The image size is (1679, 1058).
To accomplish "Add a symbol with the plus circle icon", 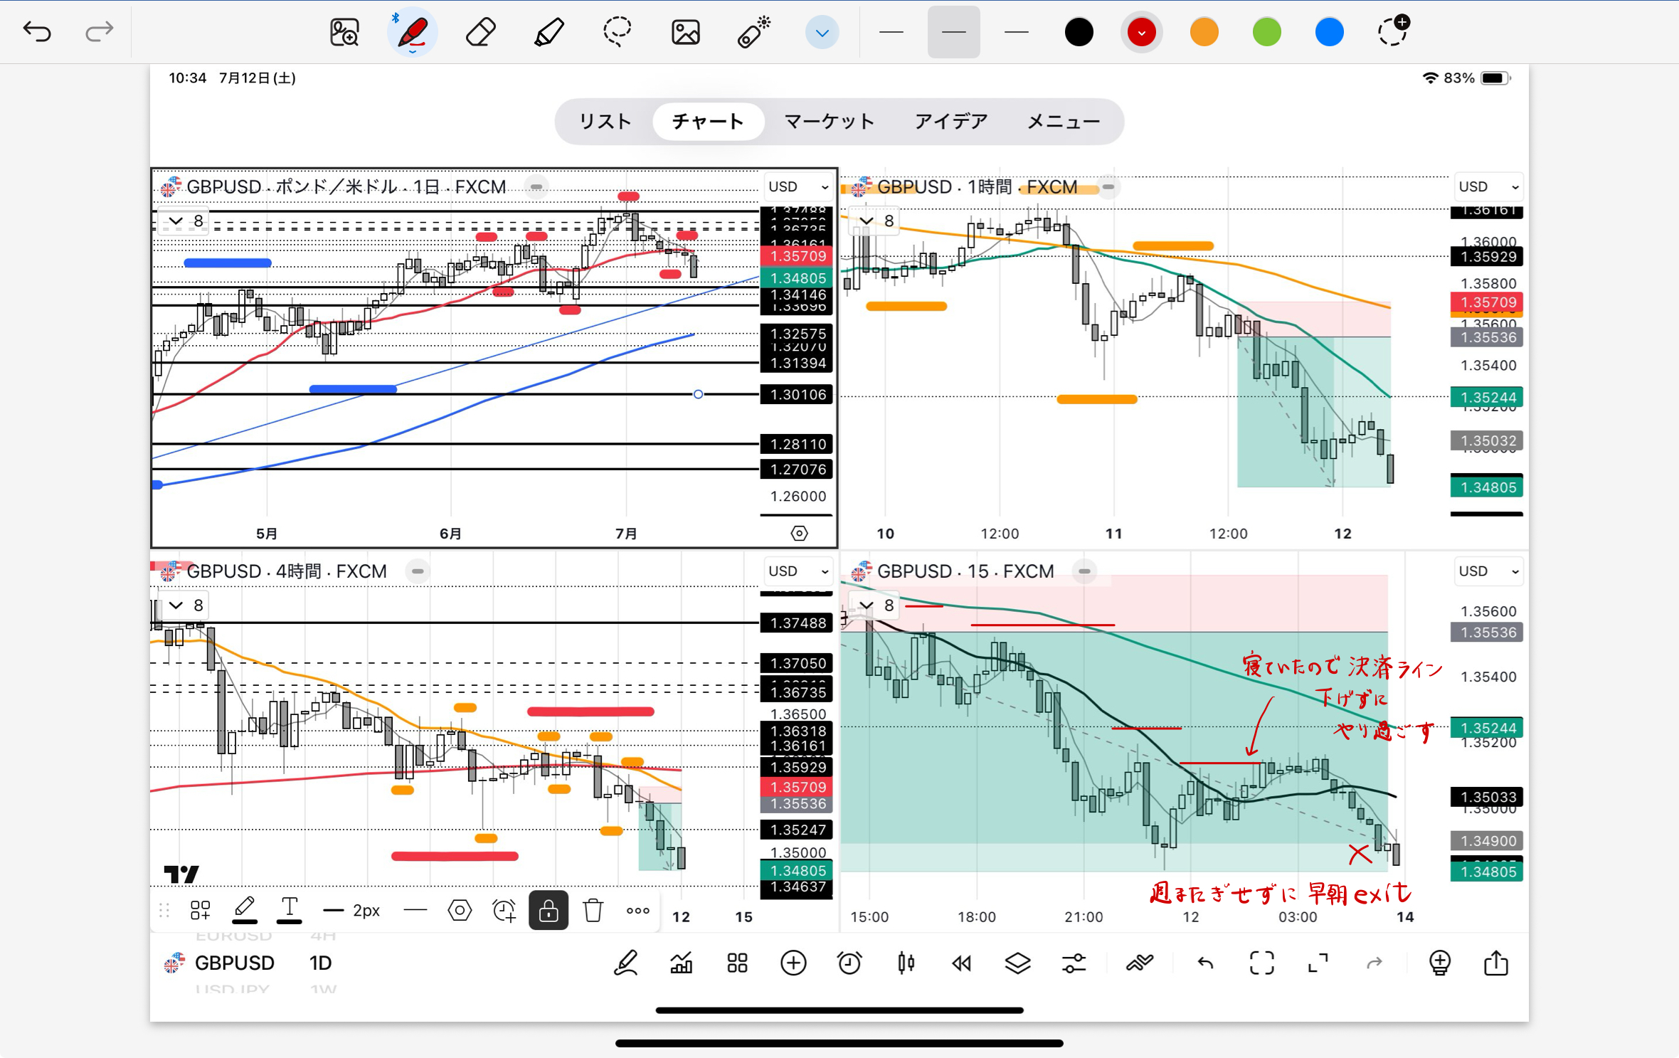I will click(793, 963).
